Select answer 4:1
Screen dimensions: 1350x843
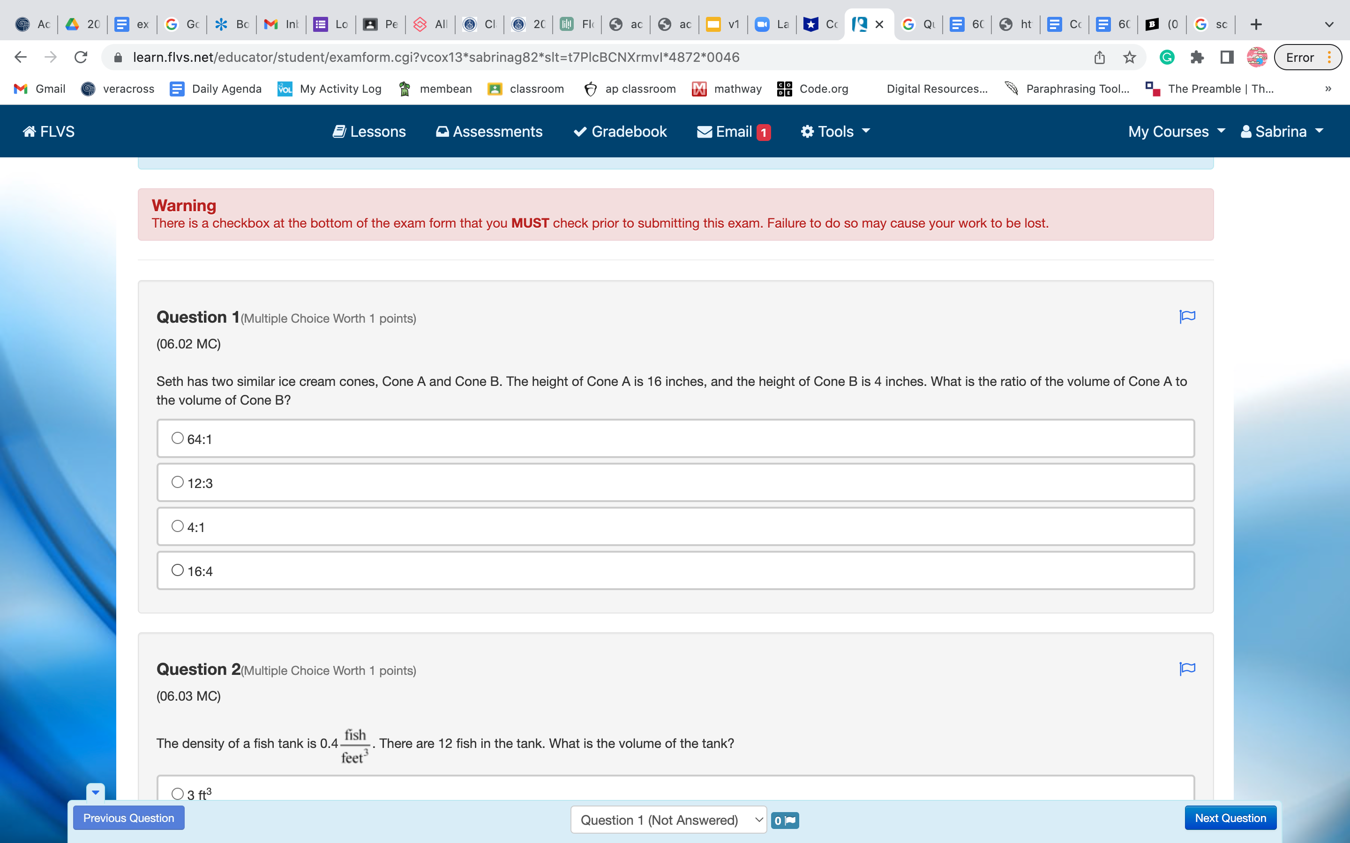[x=177, y=526]
